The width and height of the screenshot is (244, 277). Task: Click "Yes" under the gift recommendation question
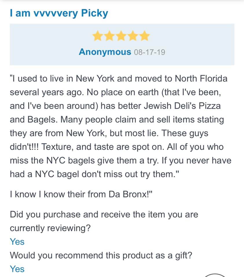click(x=17, y=269)
